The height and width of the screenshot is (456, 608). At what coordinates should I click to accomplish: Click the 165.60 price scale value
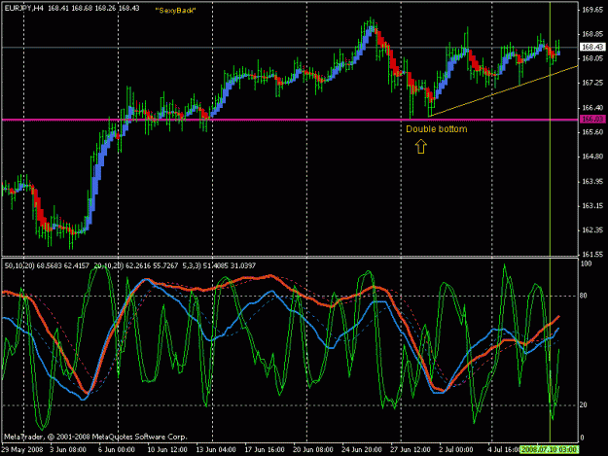coord(592,132)
